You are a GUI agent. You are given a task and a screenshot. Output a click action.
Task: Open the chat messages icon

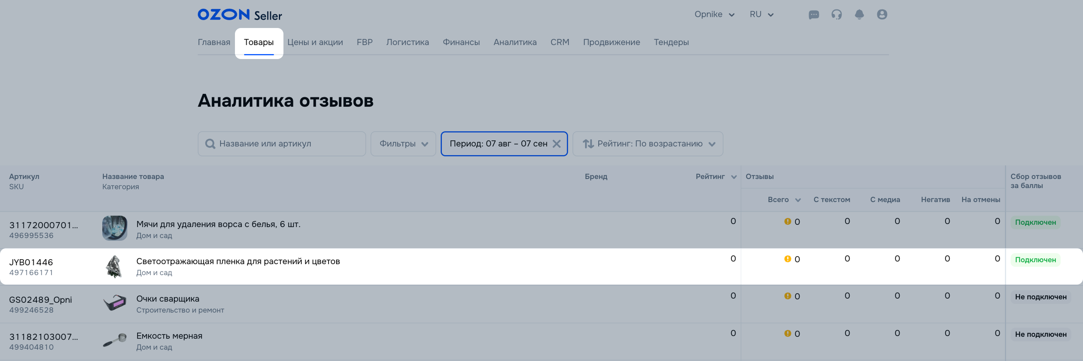point(814,15)
